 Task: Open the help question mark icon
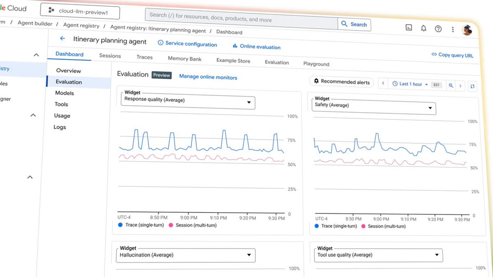pyautogui.click(x=438, y=29)
